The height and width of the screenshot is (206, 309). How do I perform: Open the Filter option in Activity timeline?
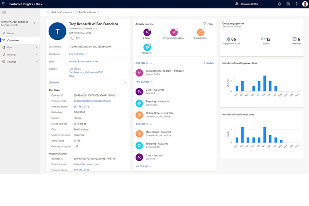coord(208,24)
